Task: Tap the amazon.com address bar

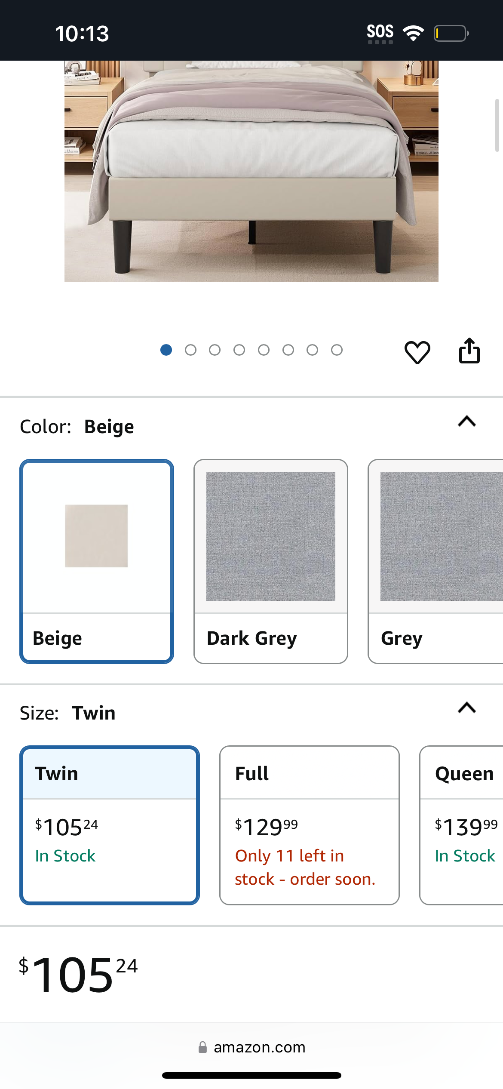Action: 252,1047
